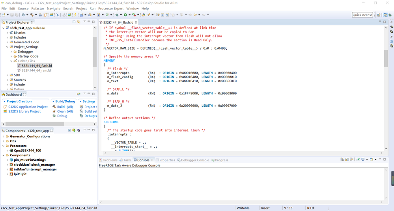Click the Search flashlight icon in toolbar
This screenshot has width=394, height=211.
click(x=149, y=15)
